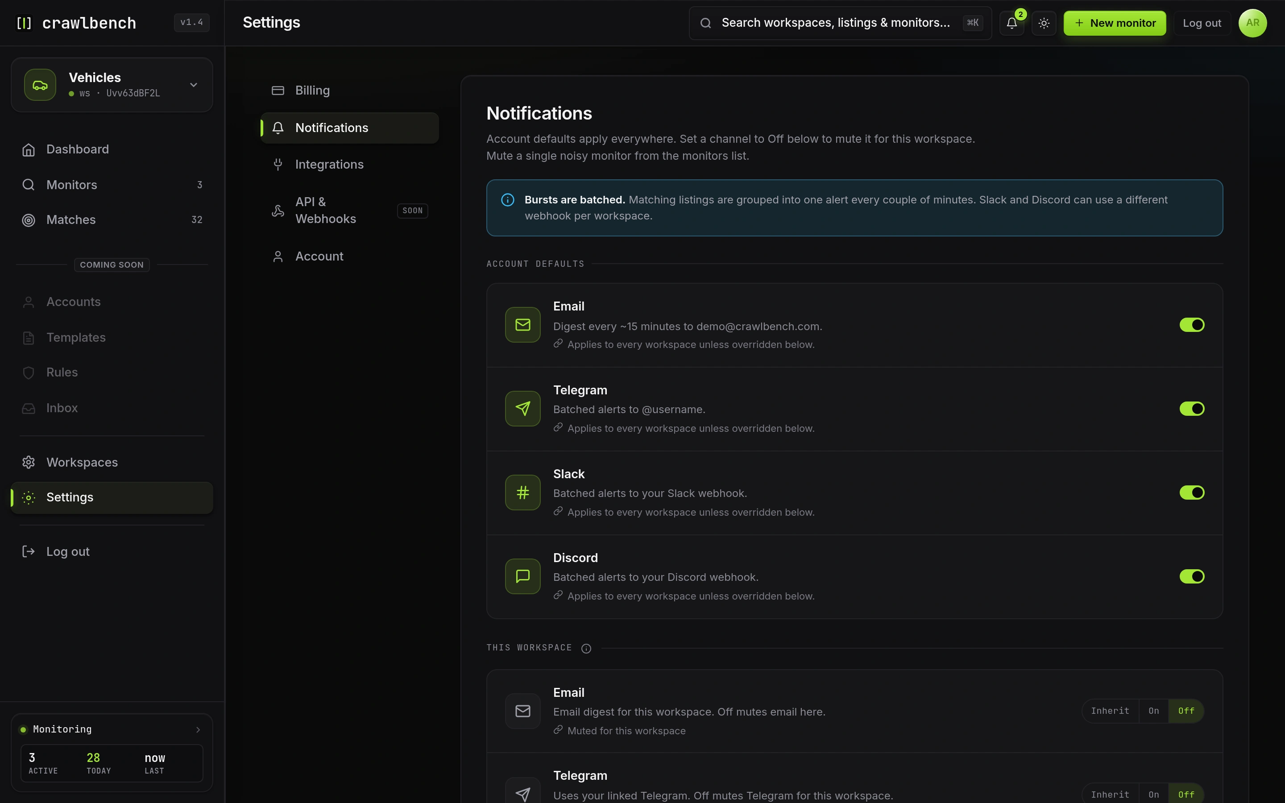Click the info icon beside This Workspace
Viewport: 1285px width, 803px height.
(x=586, y=649)
